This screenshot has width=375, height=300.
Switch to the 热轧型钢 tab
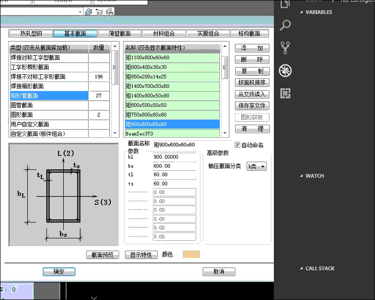pos(31,33)
